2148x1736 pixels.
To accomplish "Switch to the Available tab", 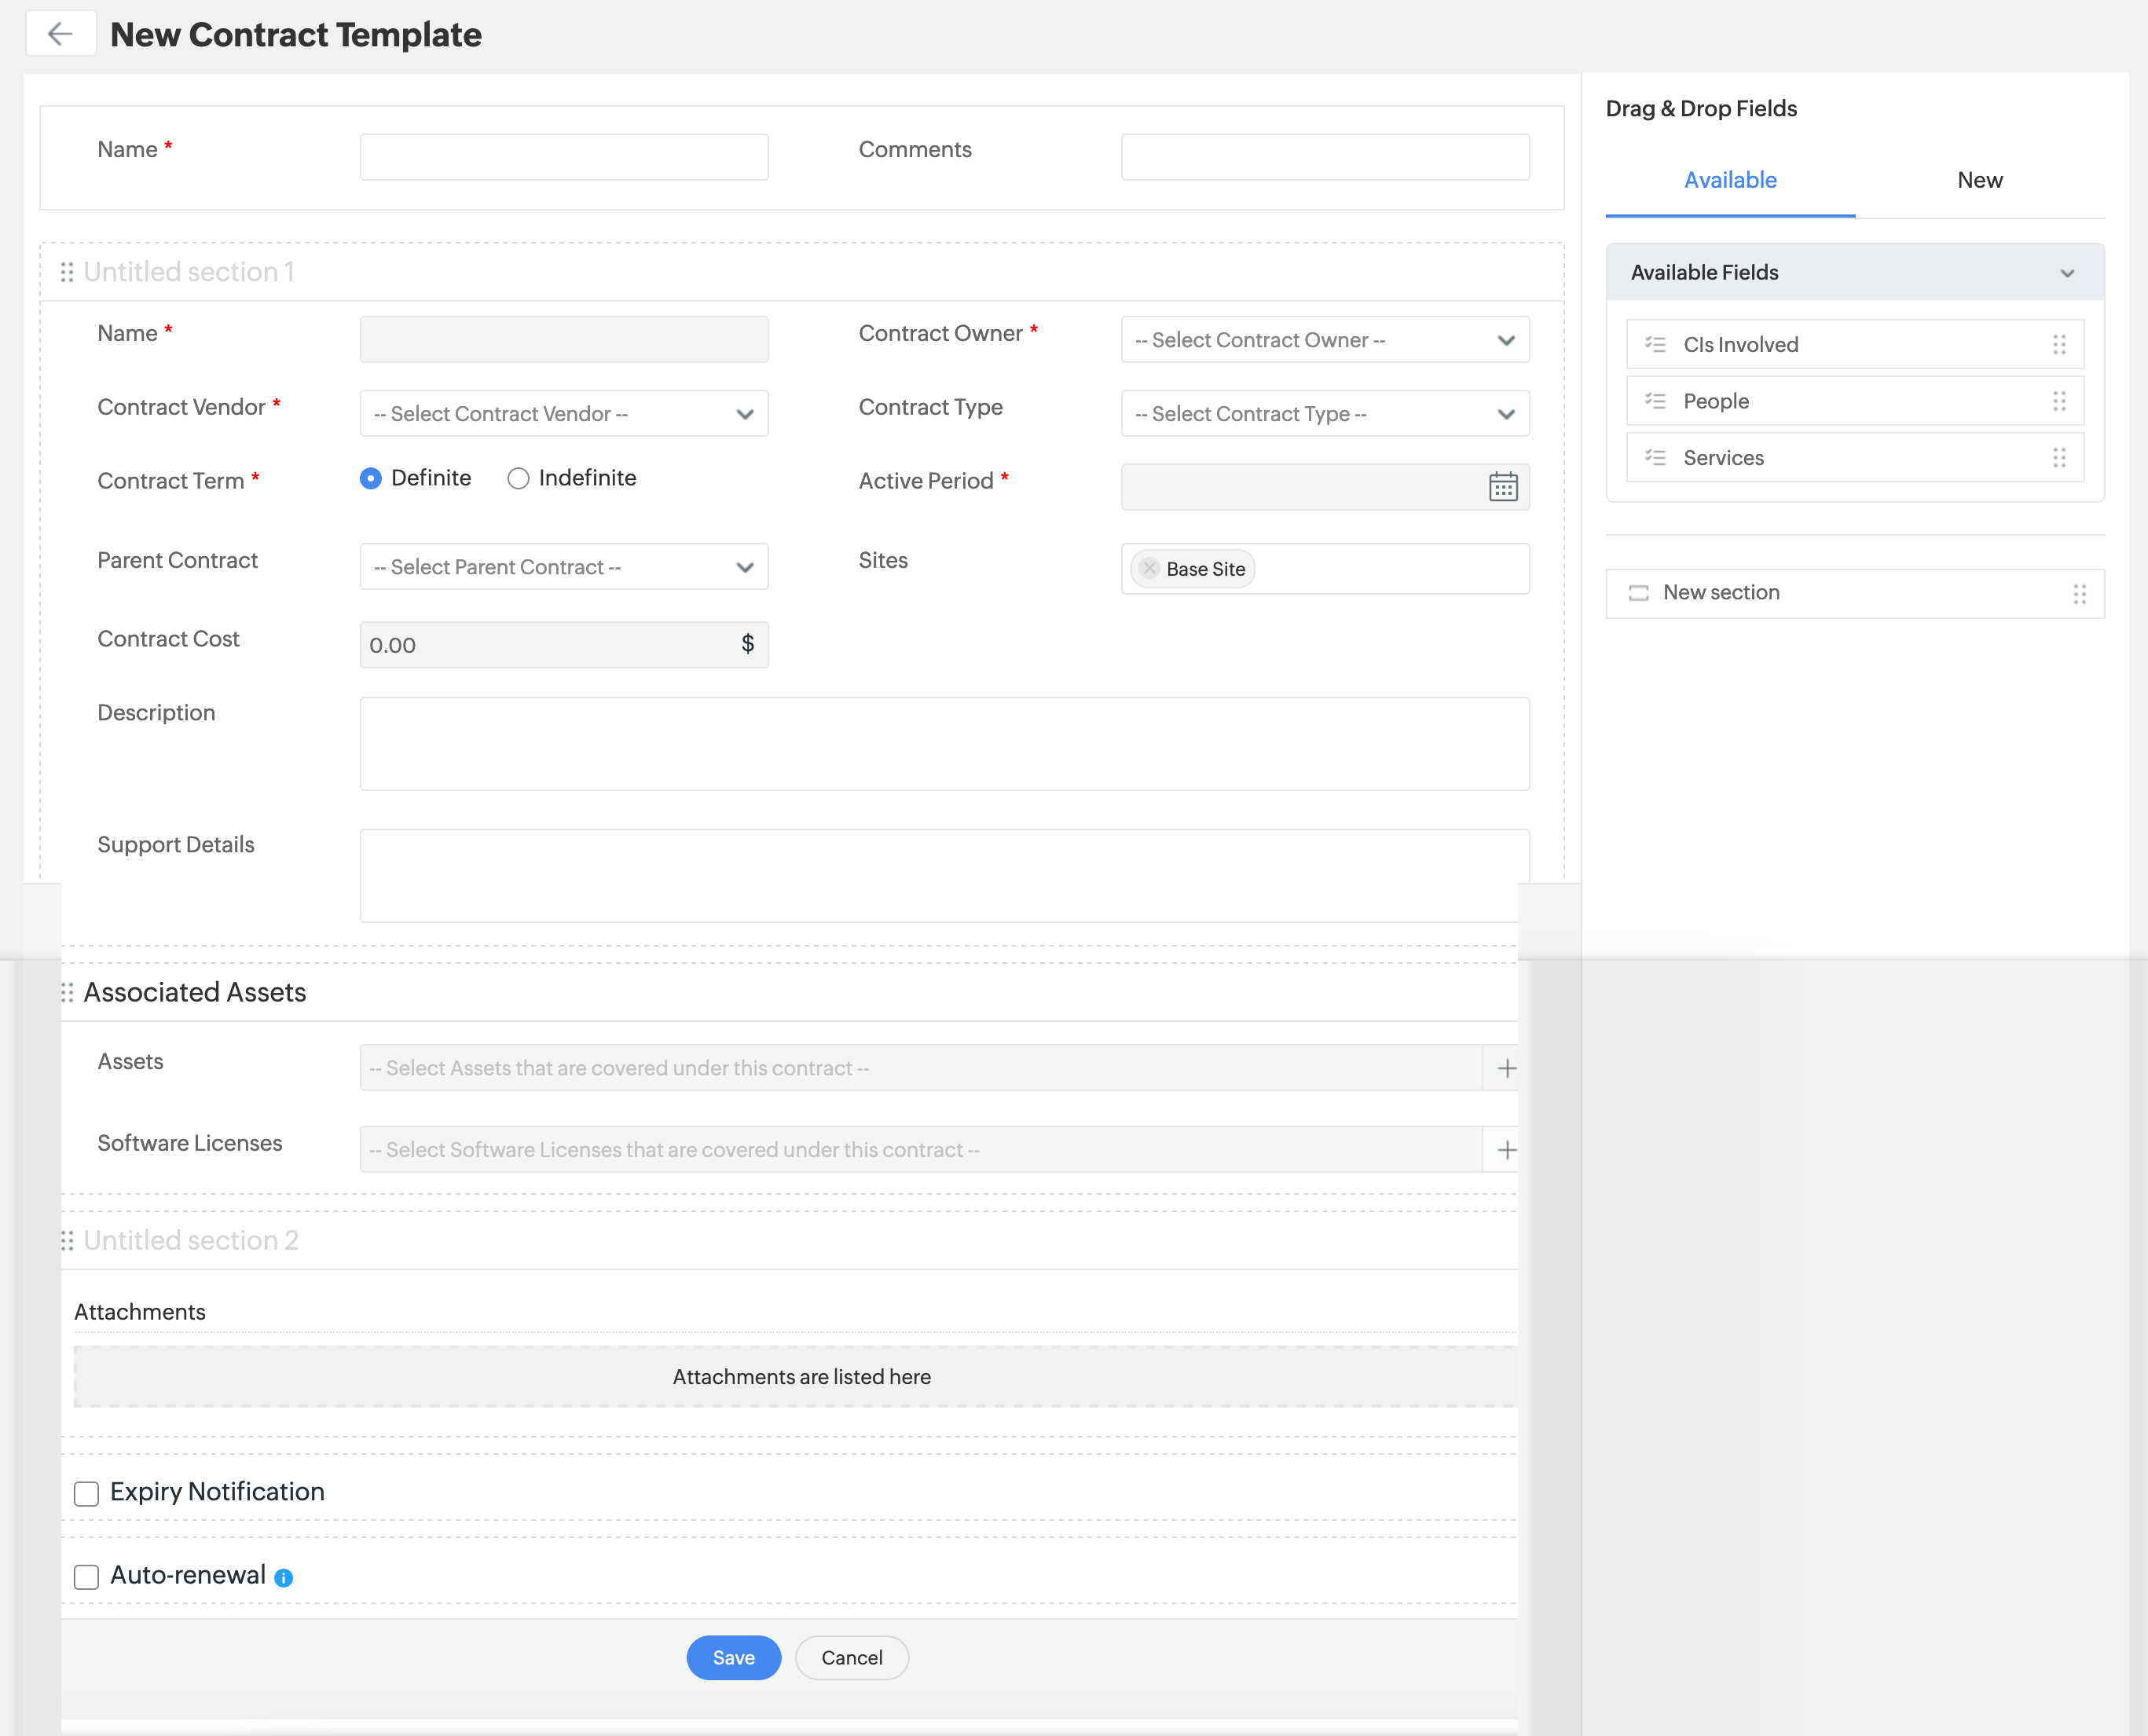I will (1729, 181).
